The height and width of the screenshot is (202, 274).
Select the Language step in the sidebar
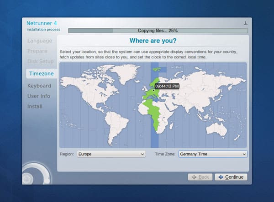pos(40,41)
